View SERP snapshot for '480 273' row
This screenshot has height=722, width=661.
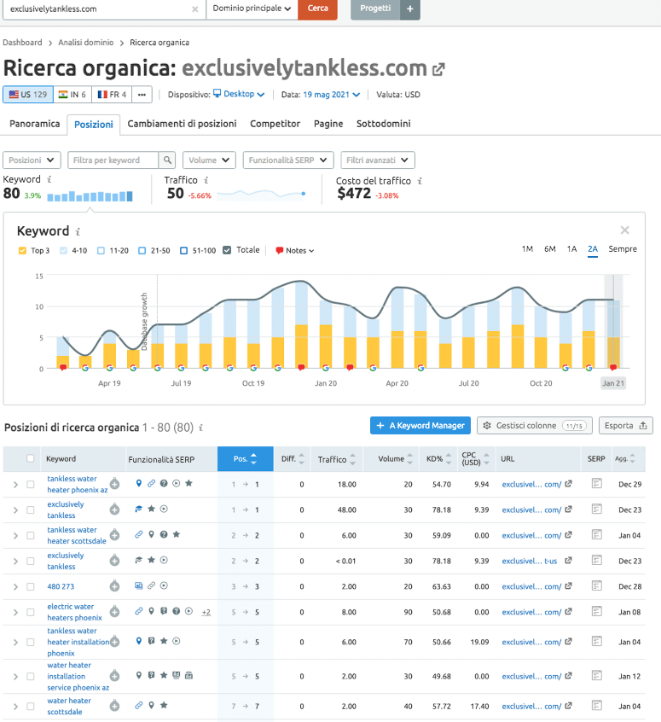coord(596,585)
